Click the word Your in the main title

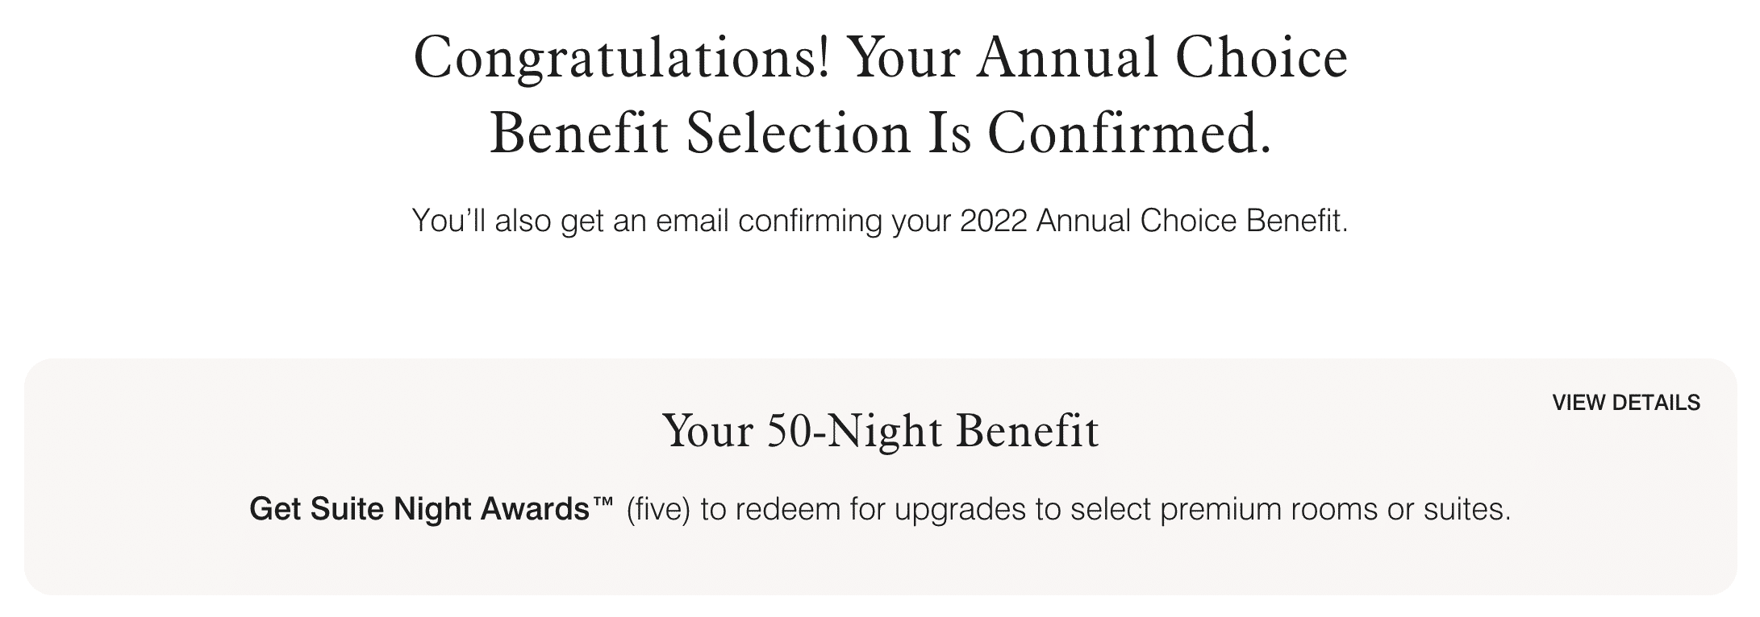click(x=903, y=58)
